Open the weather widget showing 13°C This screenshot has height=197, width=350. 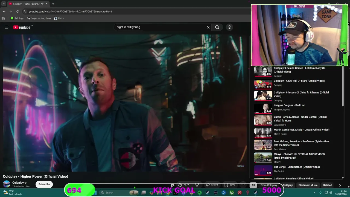pyautogui.click(x=12, y=193)
